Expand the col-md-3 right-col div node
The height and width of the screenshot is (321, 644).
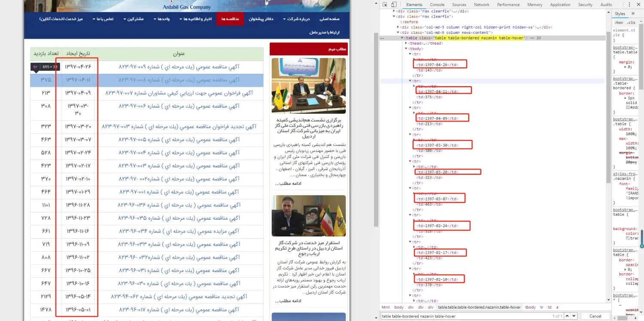coord(398,27)
